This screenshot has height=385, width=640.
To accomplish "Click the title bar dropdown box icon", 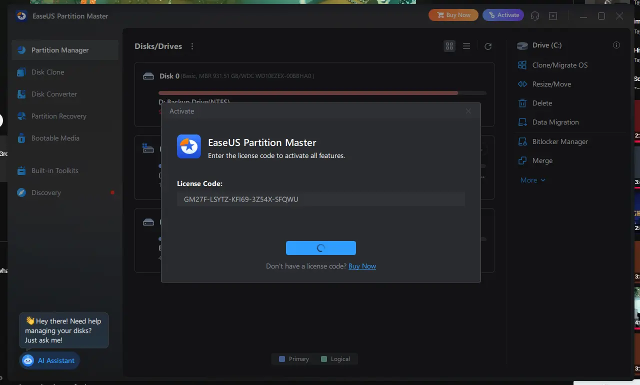I will [x=553, y=16].
